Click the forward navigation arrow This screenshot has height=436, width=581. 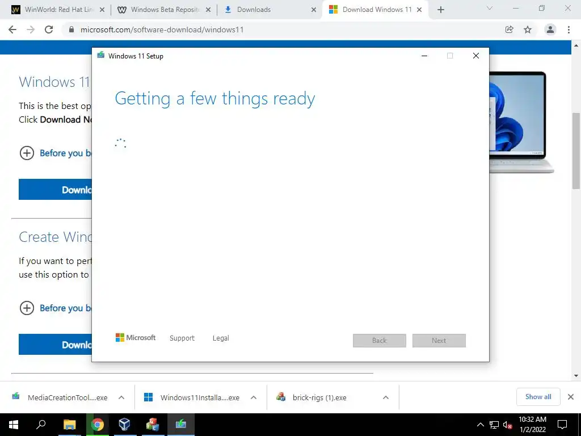pyautogui.click(x=31, y=30)
